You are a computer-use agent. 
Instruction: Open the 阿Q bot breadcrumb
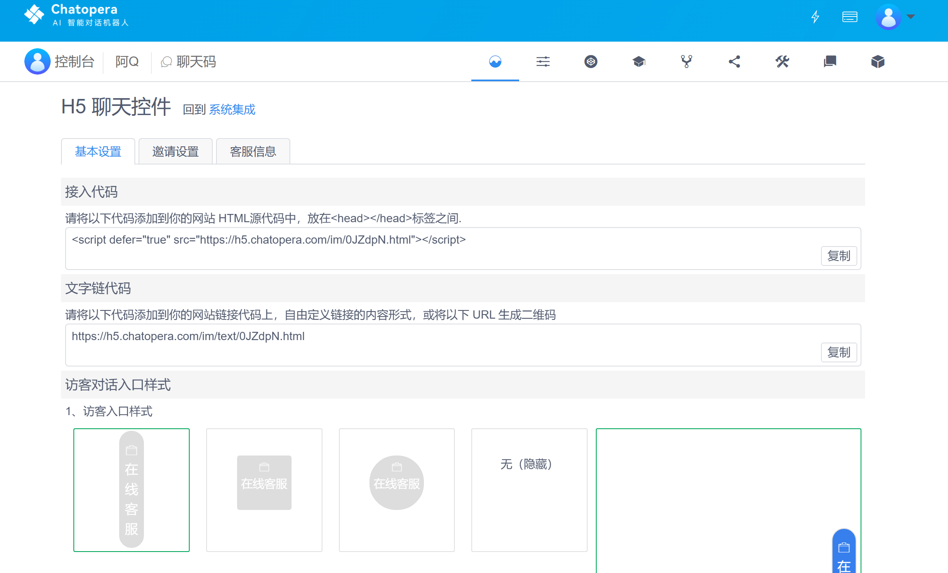127,62
